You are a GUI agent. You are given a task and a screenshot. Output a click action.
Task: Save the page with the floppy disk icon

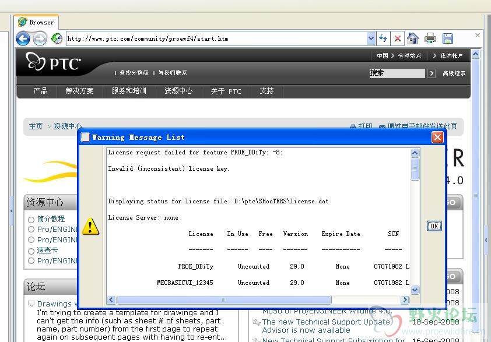[x=448, y=38]
